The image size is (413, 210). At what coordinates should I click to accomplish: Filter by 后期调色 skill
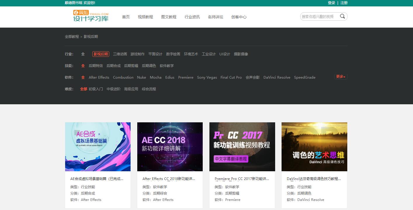coord(149,66)
